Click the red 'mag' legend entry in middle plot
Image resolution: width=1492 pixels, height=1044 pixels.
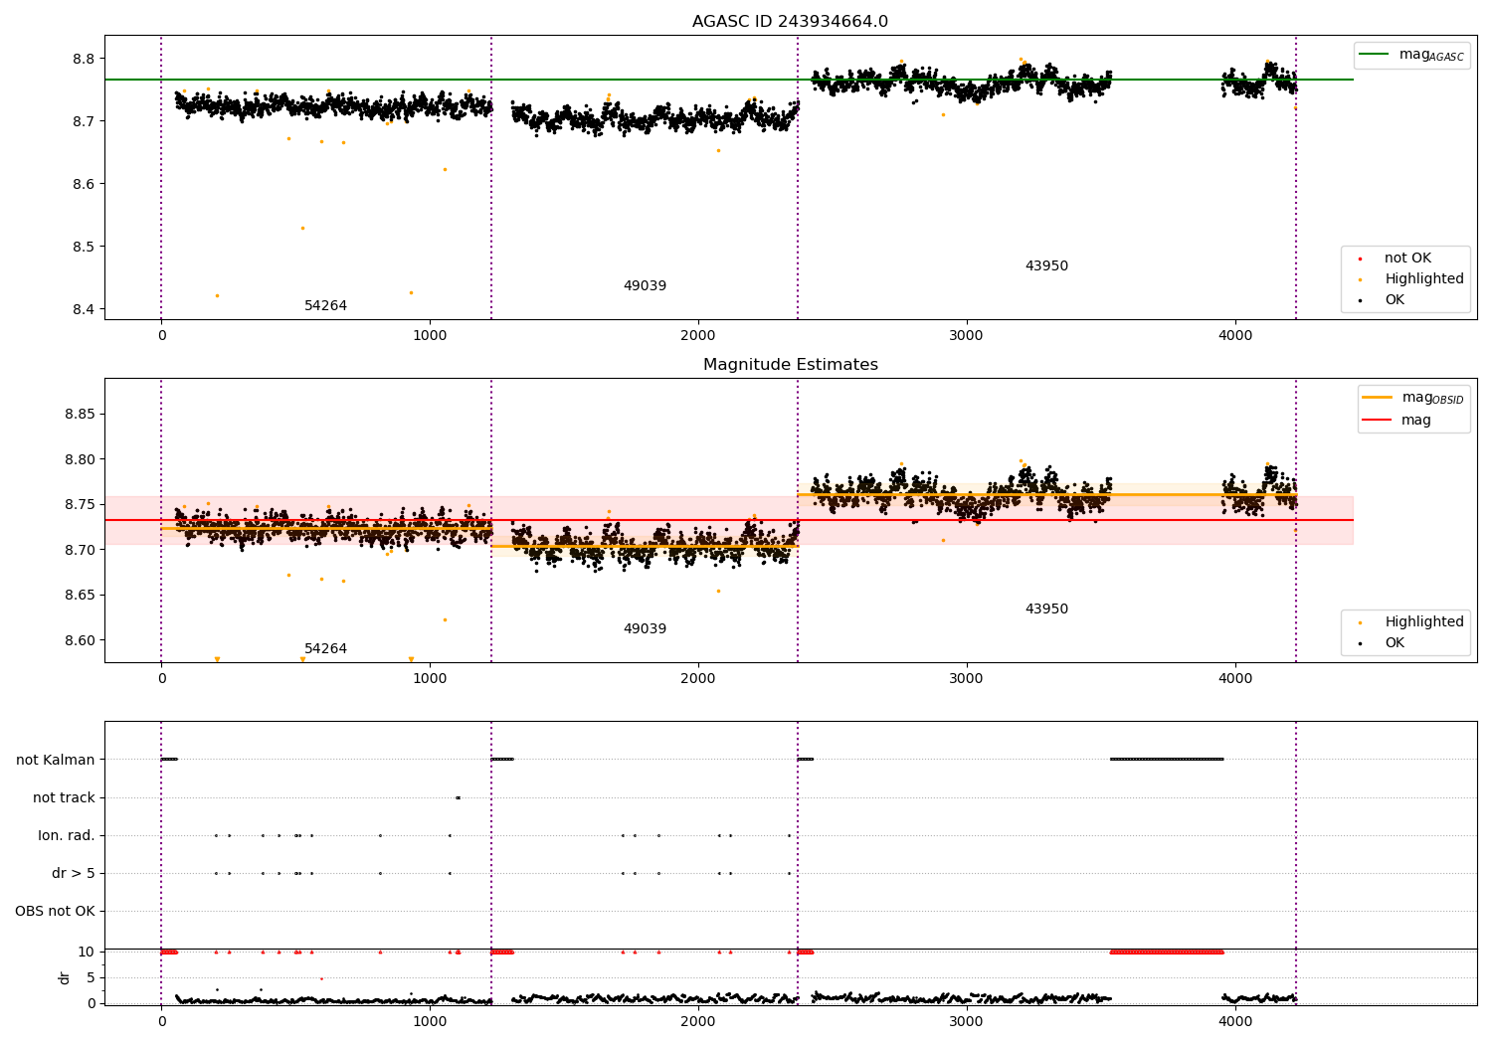tap(1398, 421)
